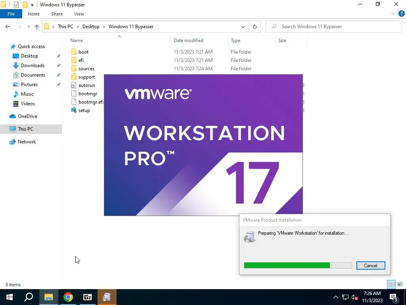406x305 pixels.
Task: Sort files by Name column
Action: pyautogui.click(x=77, y=41)
